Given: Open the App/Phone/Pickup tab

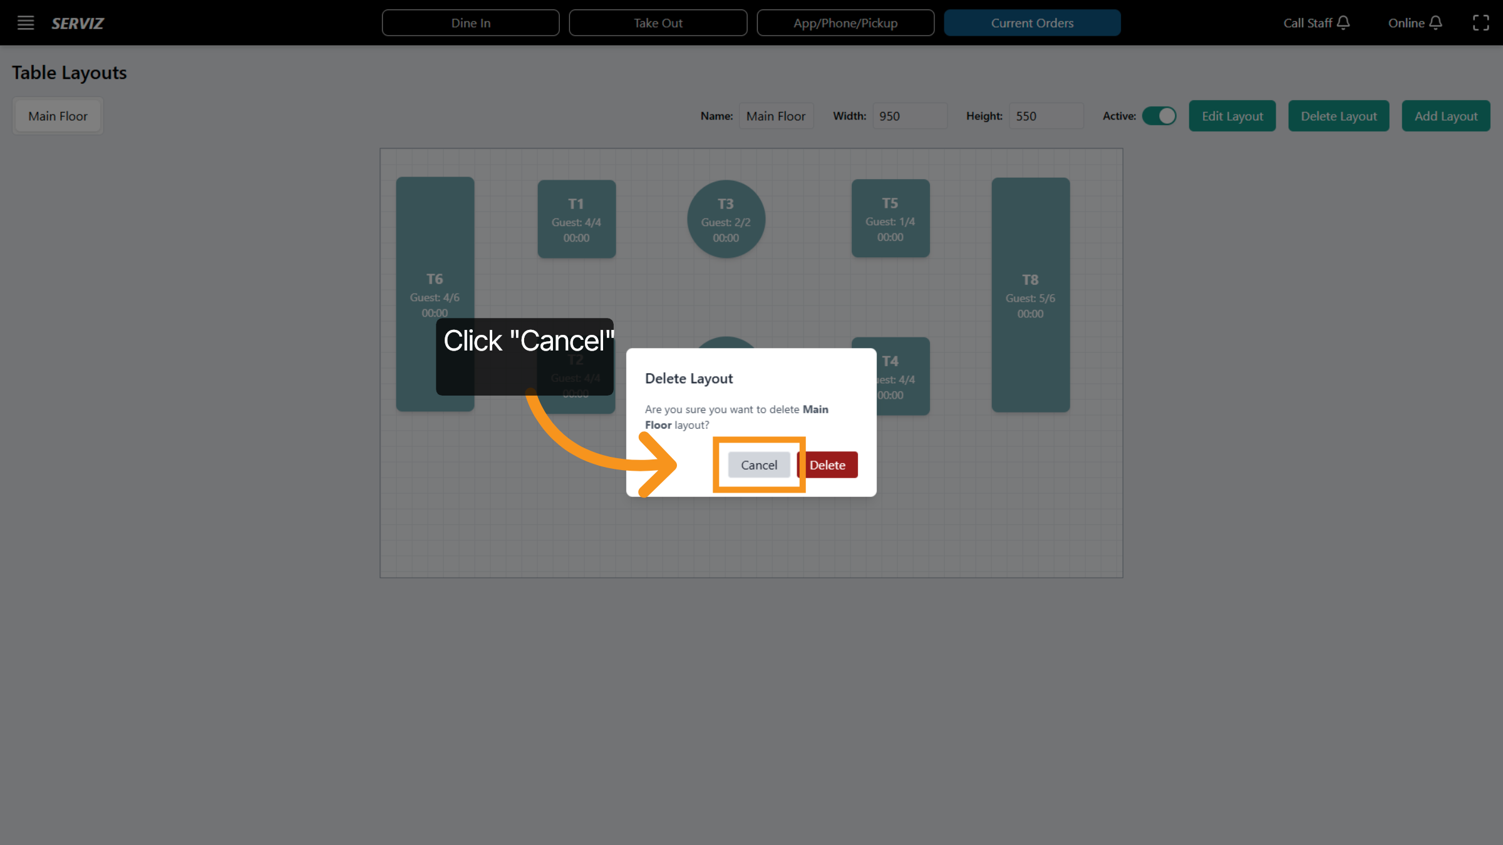Looking at the screenshot, I should pyautogui.click(x=845, y=23).
